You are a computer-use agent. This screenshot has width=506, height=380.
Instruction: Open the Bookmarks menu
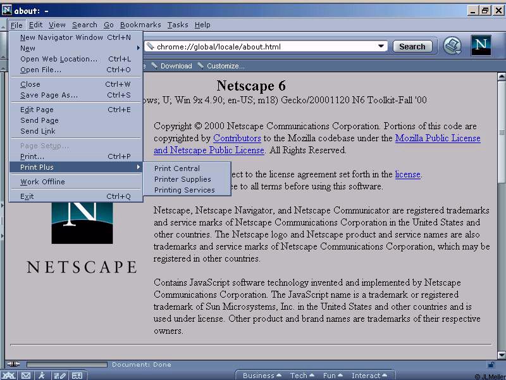click(140, 25)
